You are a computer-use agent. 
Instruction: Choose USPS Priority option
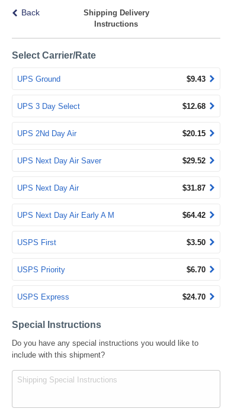(x=116, y=269)
